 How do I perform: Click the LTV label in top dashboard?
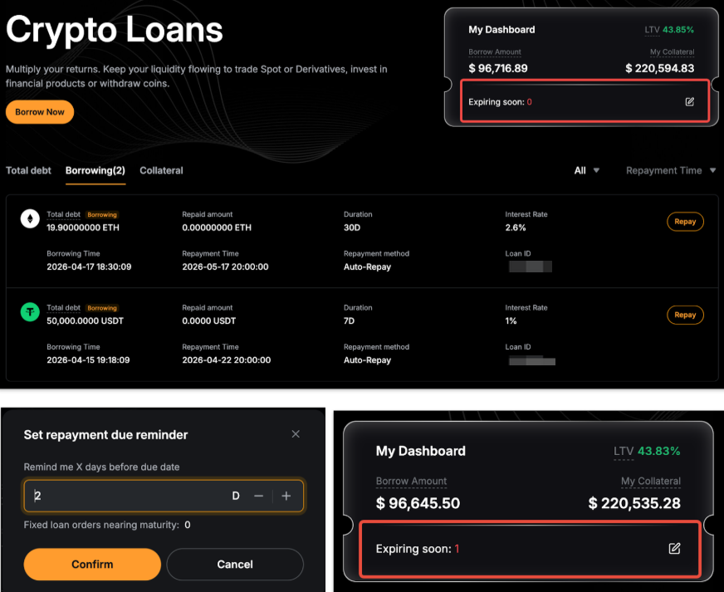point(652,30)
